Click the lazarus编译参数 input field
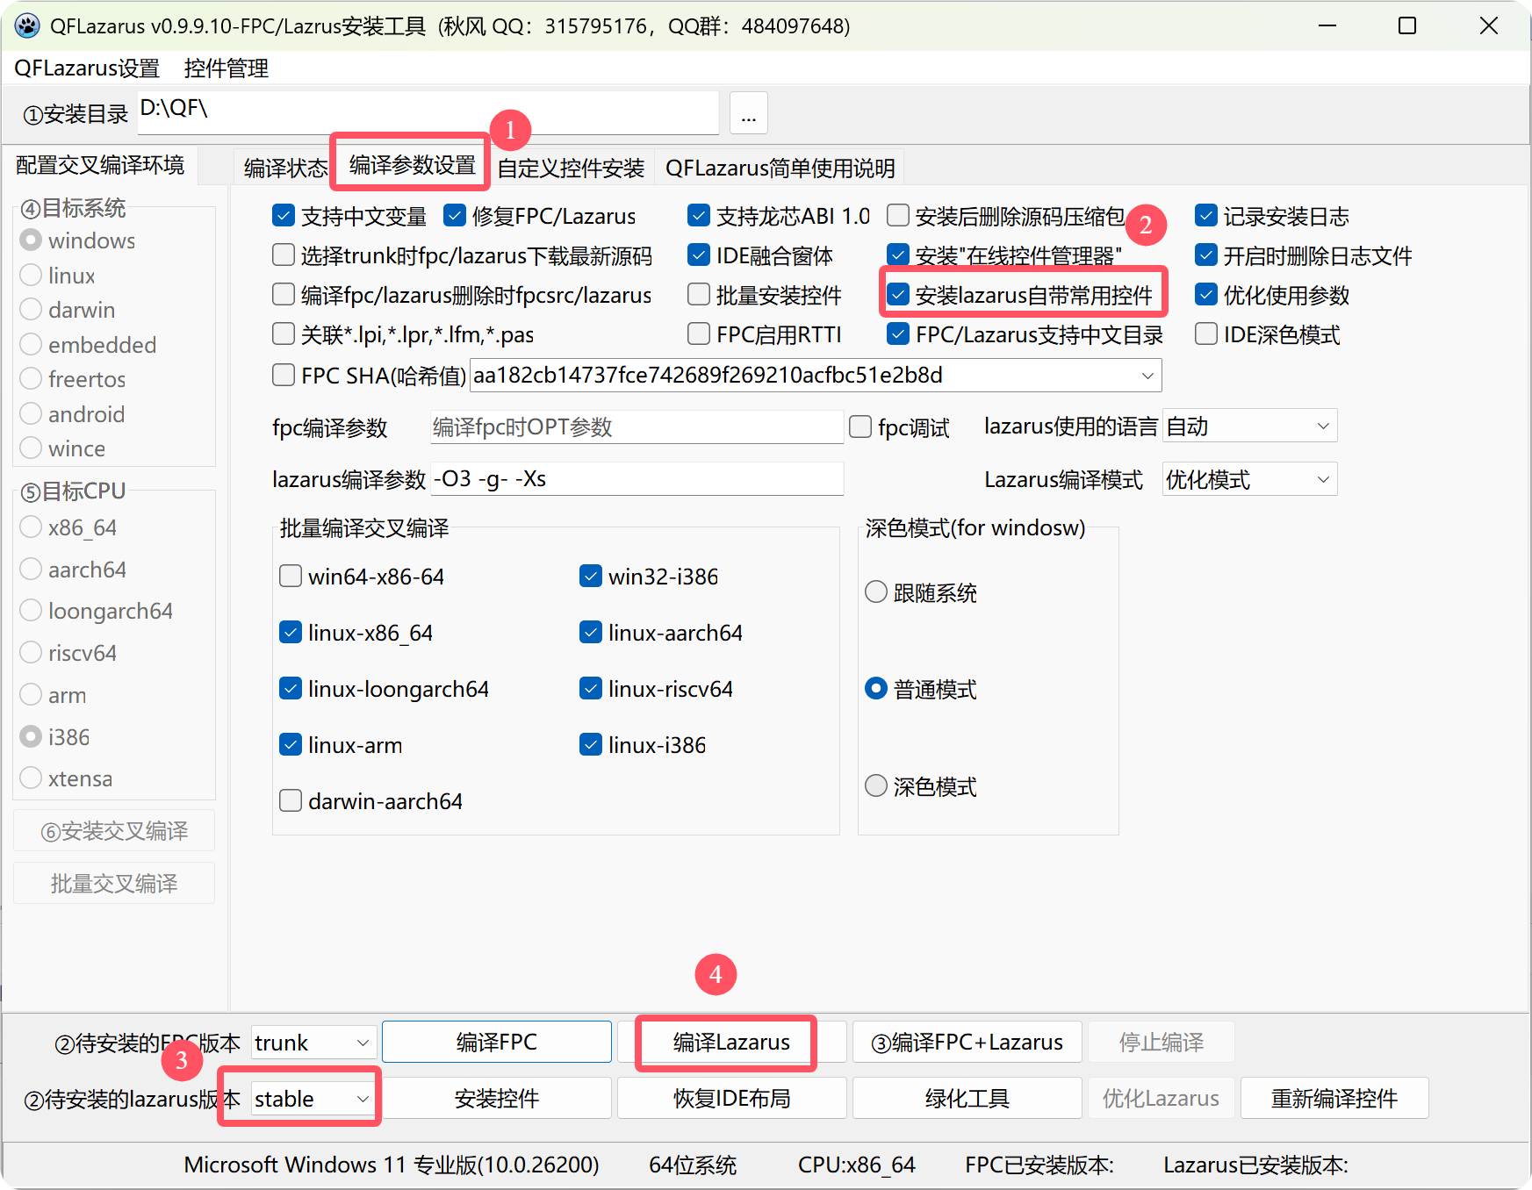 click(x=637, y=478)
